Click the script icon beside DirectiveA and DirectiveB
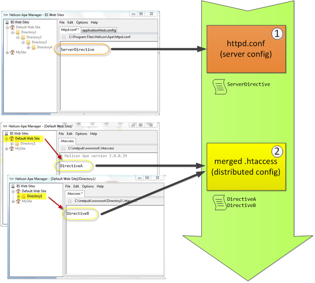Screen dimensions: 315x283 tap(218, 203)
